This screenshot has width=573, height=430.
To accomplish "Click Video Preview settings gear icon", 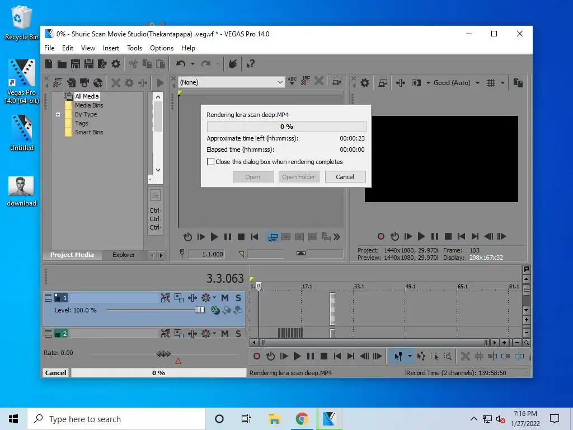I will click(x=365, y=83).
